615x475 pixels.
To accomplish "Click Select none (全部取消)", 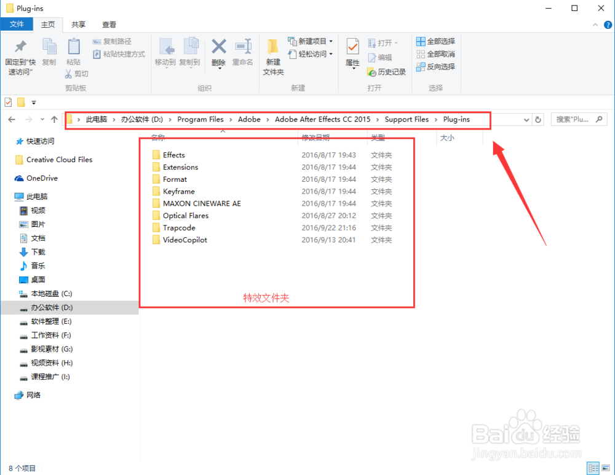I will pos(436,54).
